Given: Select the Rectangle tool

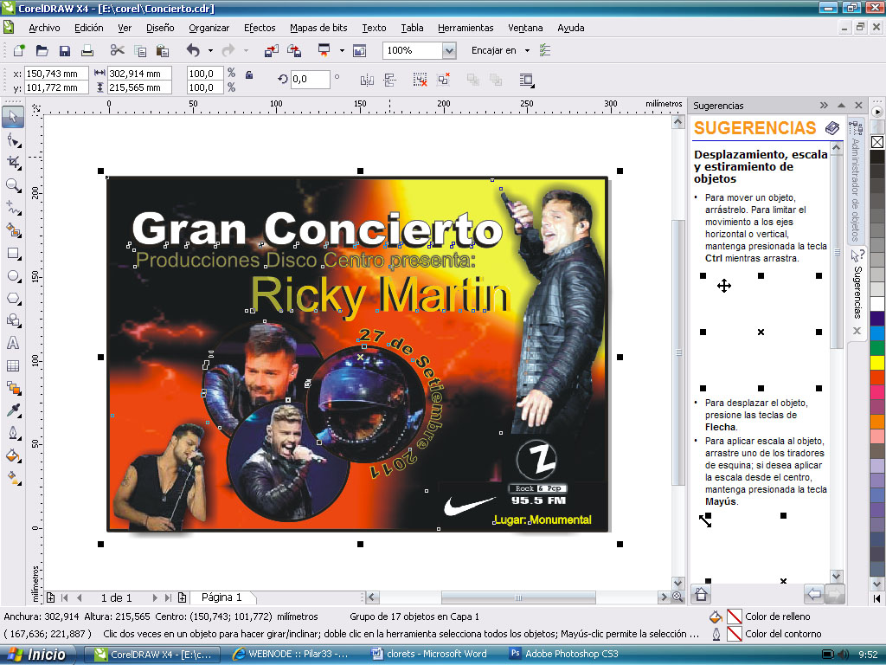Looking at the screenshot, I should (13, 254).
